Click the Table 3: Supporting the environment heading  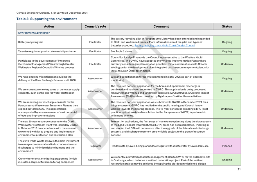coord(46,19)
